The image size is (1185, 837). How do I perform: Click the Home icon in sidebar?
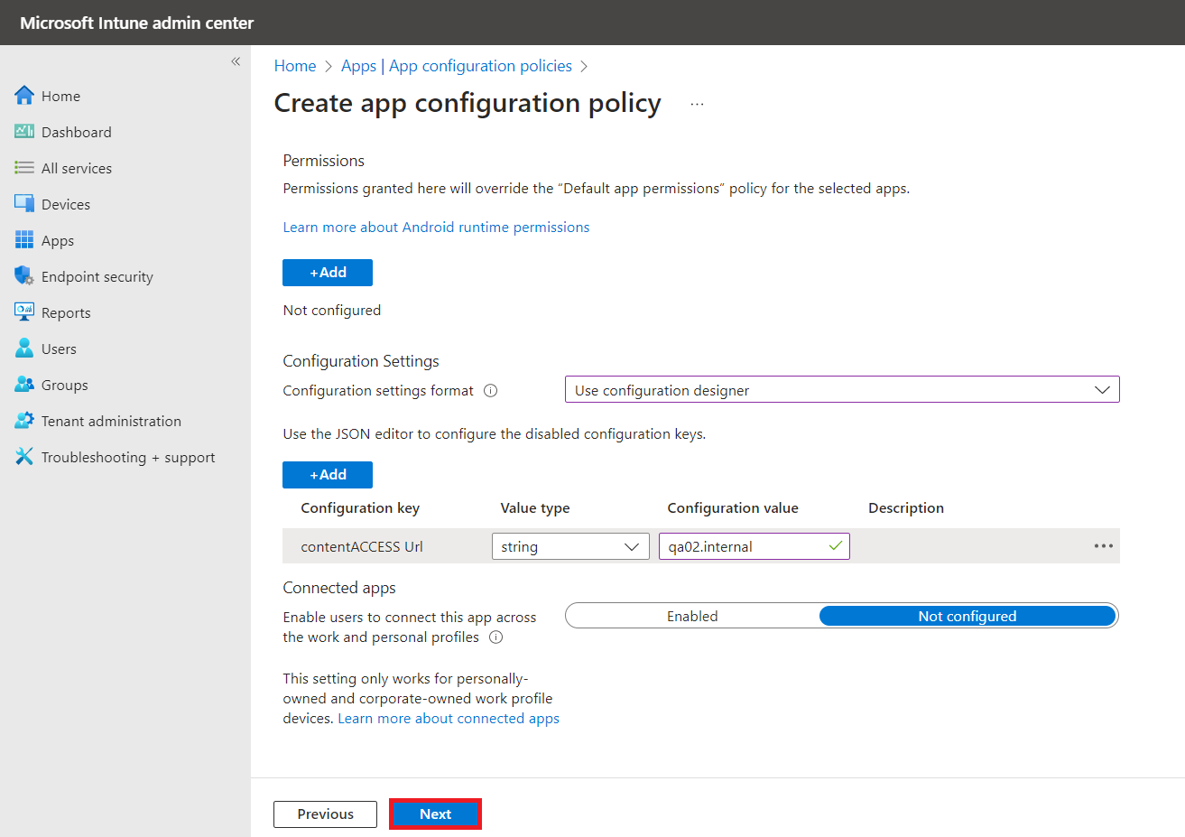click(x=24, y=96)
